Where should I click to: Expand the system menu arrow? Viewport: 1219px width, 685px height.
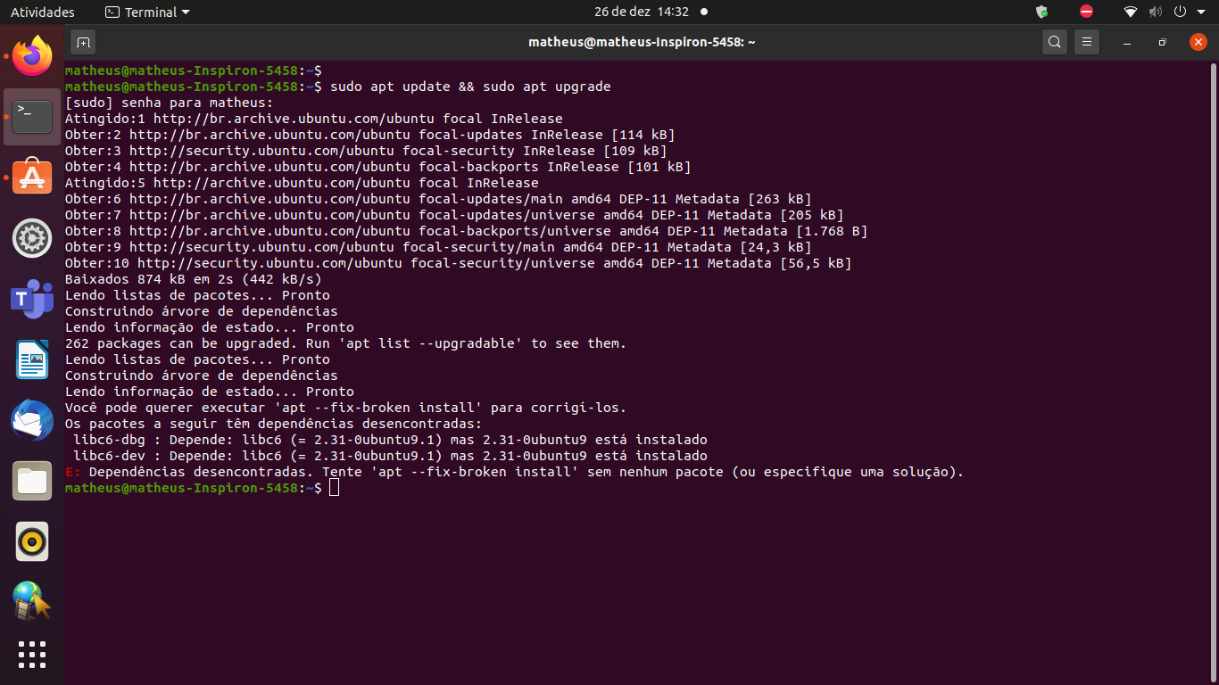pos(1200,12)
